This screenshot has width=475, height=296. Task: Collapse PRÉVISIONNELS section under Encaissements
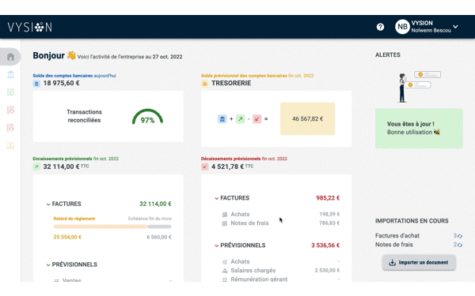pyautogui.click(x=48, y=265)
